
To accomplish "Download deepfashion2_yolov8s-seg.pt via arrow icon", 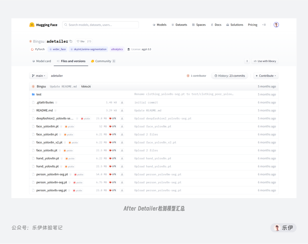I will pos(122,118).
